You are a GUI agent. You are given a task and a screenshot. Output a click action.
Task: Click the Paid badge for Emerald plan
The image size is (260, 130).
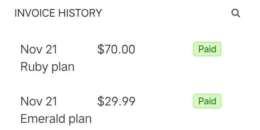[x=207, y=101]
